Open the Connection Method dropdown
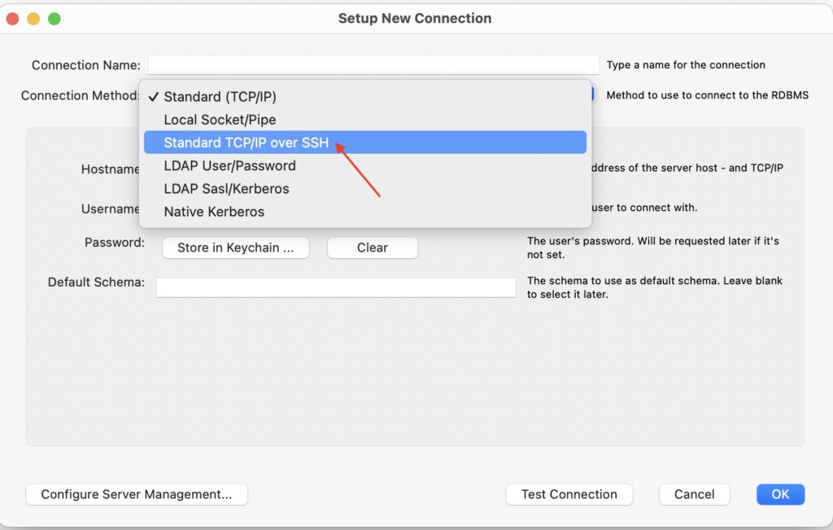Viewport: 833px width, 530px height. (x=366, y=95)
